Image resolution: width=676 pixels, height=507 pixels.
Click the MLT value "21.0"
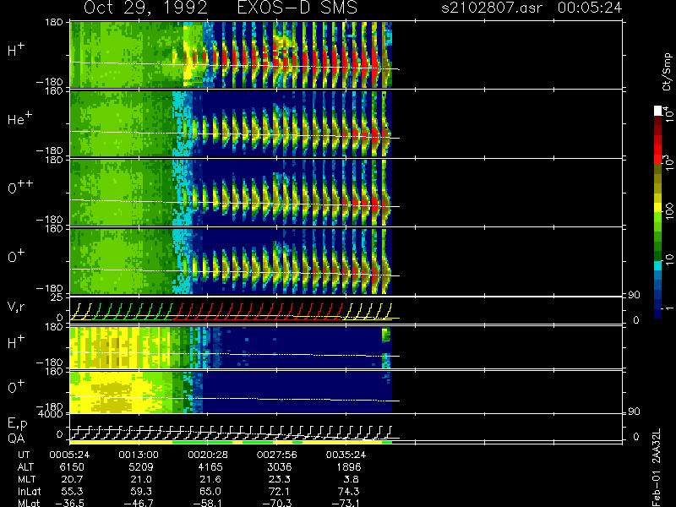[141, 479]
